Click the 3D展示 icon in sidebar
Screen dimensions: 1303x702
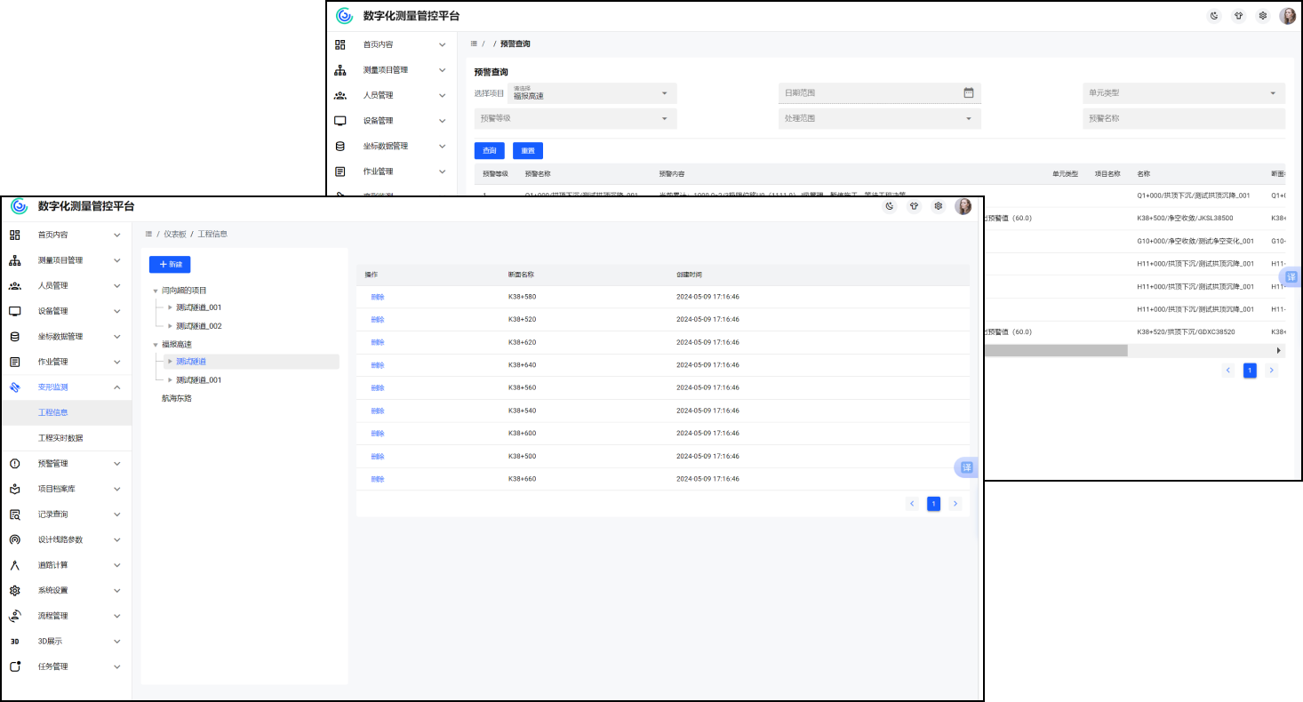[x=15, y=641]
